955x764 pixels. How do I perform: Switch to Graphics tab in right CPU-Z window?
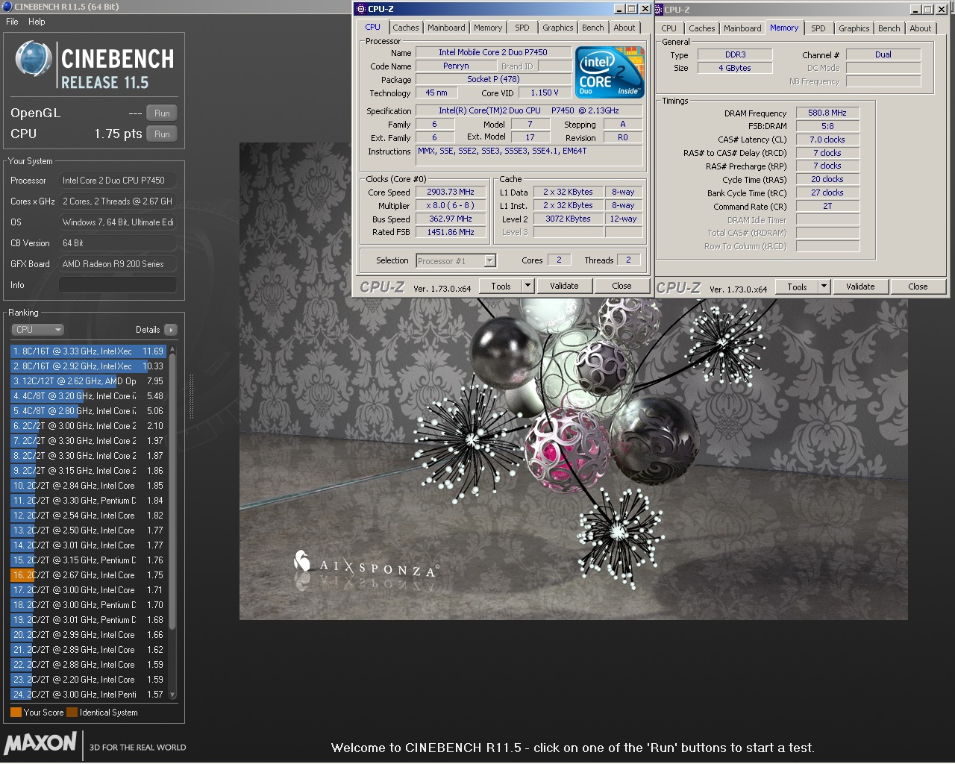pos(854,28)
